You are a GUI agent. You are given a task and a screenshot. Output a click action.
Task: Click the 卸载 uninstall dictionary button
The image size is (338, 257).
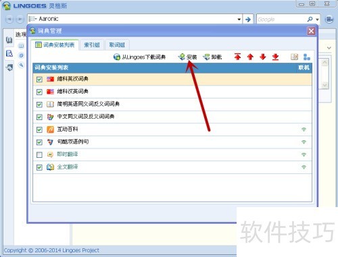pyautogui.click(x=212, y=57)
